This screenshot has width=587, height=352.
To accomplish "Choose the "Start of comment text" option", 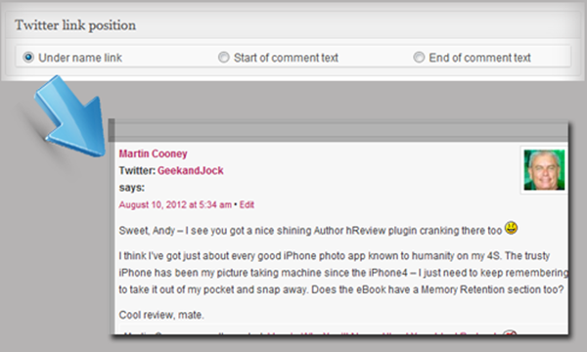I will coord(224,58).
